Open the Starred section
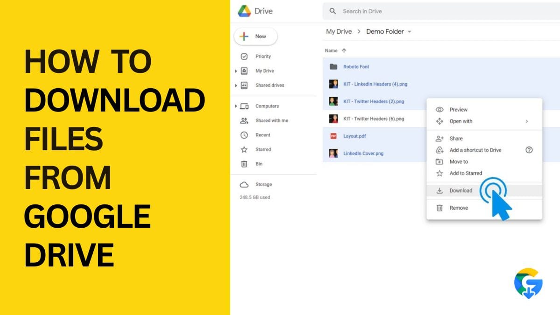The image size is (560, 315). pyautogui.click(x=245, y=149)
